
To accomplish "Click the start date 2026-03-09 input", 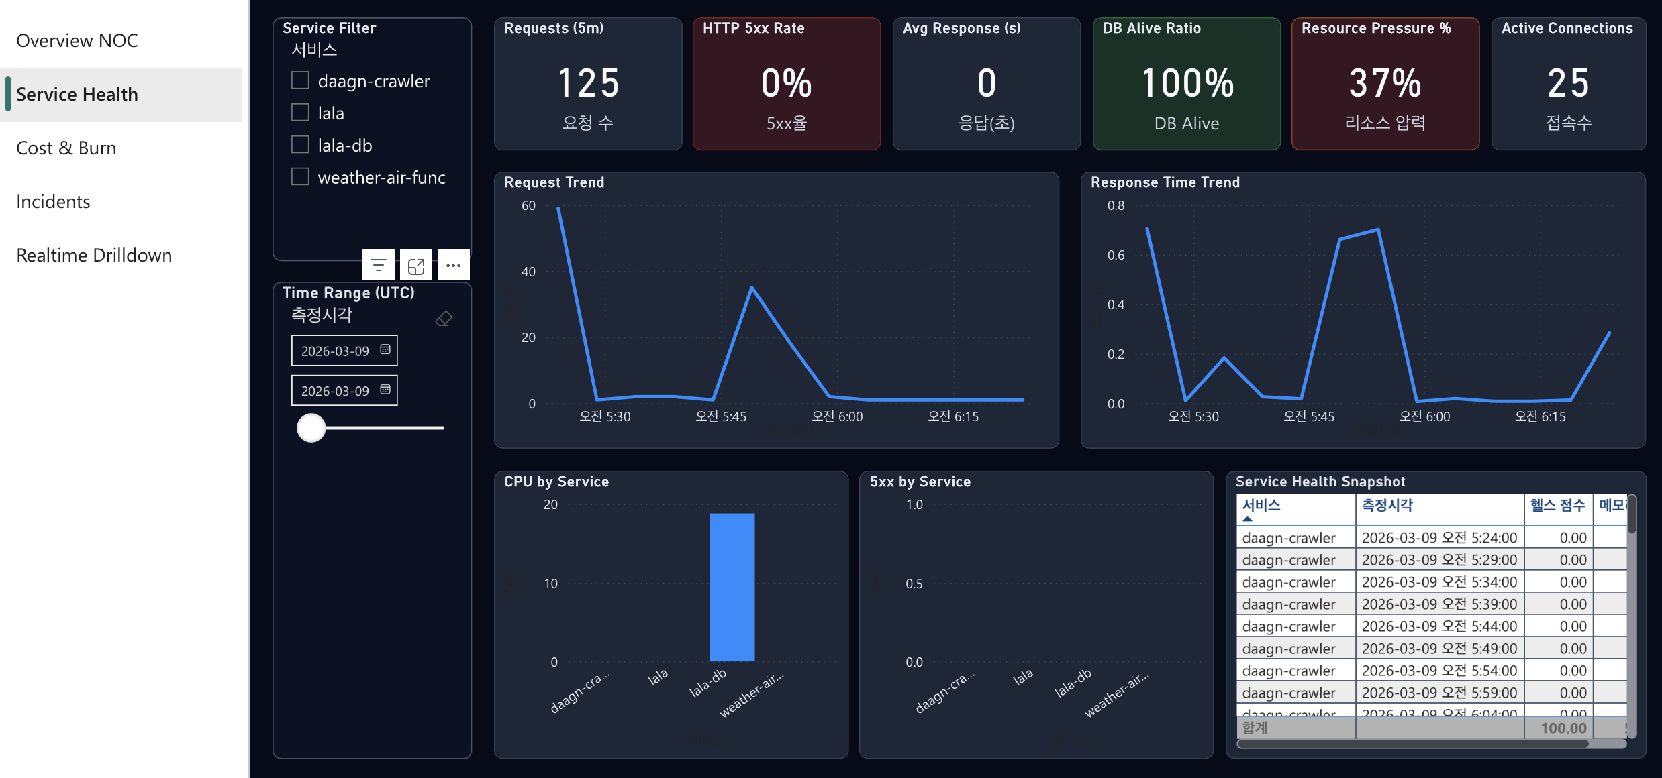I will [335, 351].
